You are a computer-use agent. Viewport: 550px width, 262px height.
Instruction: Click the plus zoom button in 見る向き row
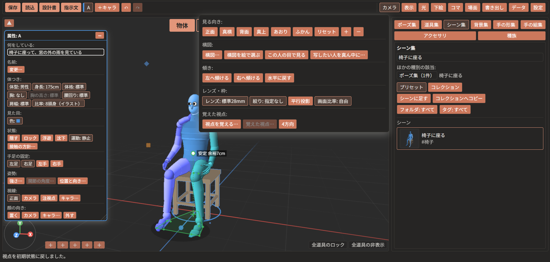pos(346,32)
